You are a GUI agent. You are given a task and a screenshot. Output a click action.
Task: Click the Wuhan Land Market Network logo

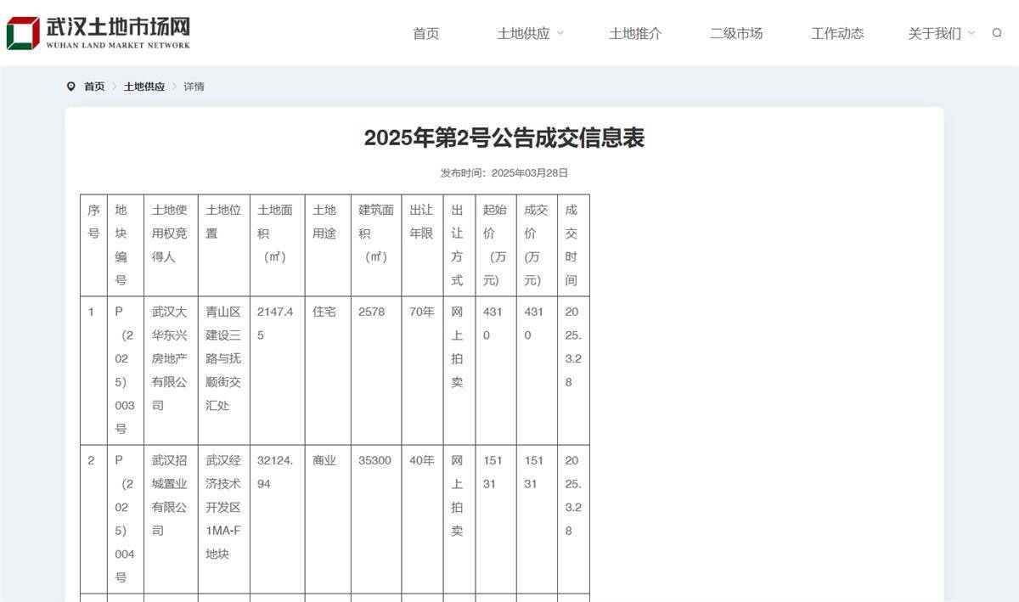click(99, 32)
